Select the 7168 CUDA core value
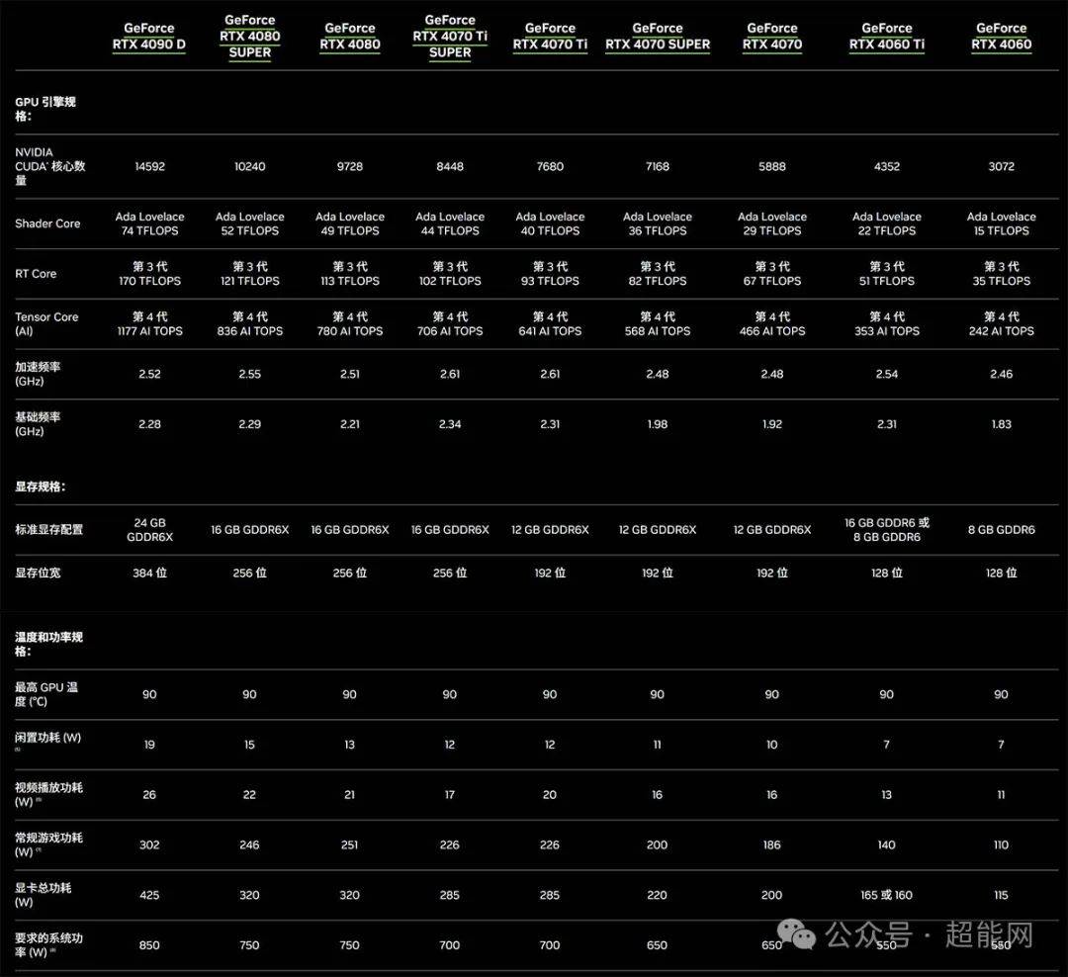 658,166
